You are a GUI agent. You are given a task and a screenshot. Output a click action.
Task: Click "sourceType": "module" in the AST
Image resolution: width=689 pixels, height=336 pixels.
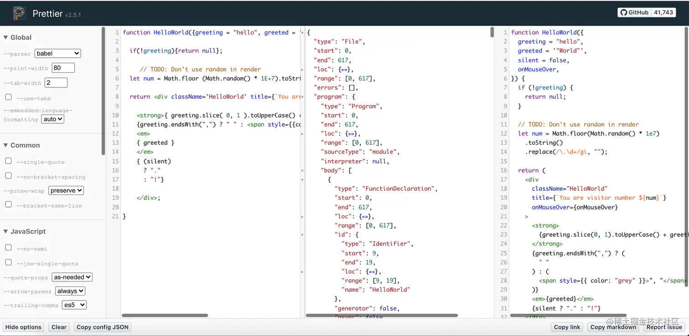(x=360, y=152)
